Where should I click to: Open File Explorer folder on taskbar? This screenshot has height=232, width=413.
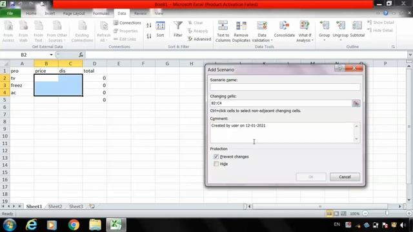tap(95, 225)
